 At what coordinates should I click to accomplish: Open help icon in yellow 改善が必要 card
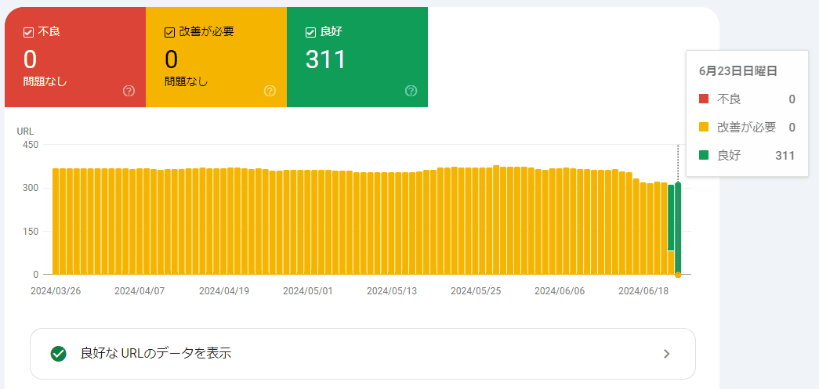[270, 92]
